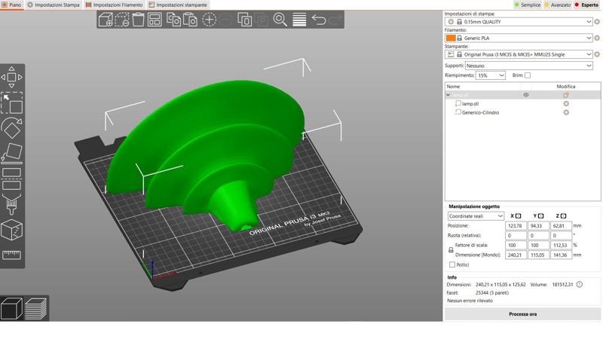Open the Search magnifier in toolbar
Viewport: 603px width, 339px height.
coord(280,20)
